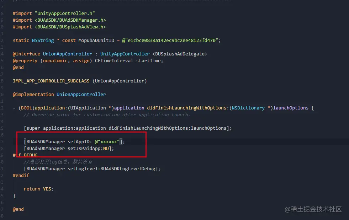The image size is (349, 220).
Task: Click the #endif directive
Action: coord(21,176)
